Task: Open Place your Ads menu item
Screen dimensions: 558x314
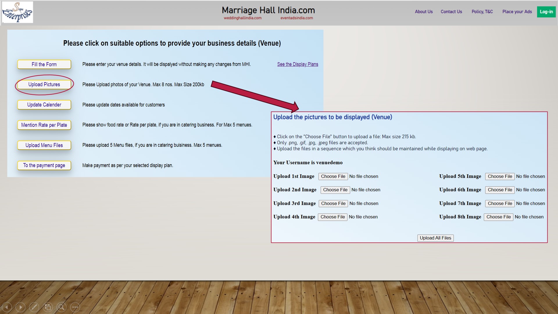Action: click(517, 12)
